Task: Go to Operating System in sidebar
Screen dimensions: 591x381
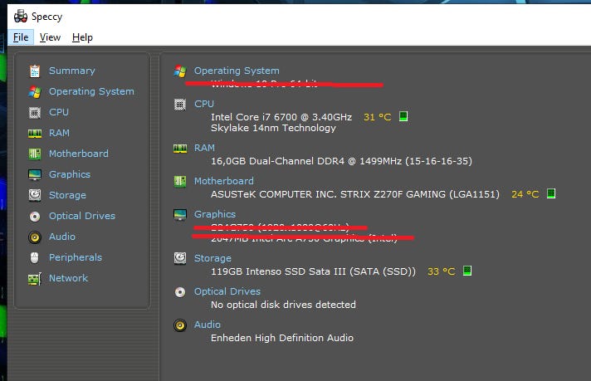Action: [91, 91]
